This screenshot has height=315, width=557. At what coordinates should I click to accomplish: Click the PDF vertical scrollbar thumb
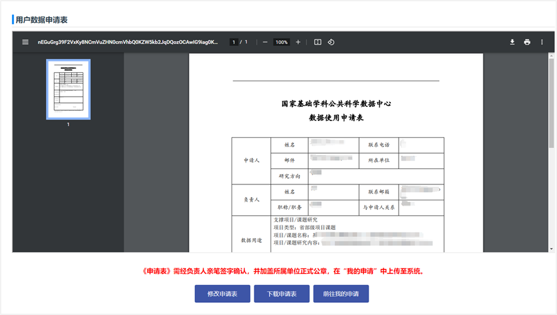point(551,102)
